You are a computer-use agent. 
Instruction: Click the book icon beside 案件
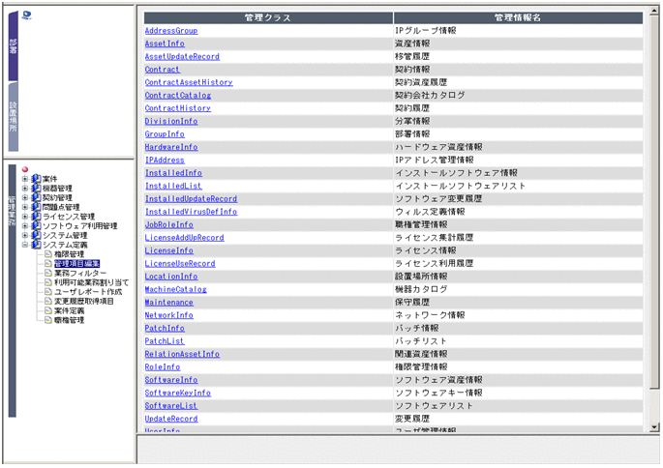pyautogui.click(x=37, y=179)
